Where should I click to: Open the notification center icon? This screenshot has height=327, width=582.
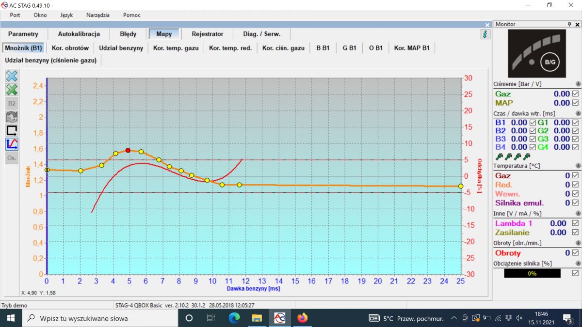tap(568, 318)
